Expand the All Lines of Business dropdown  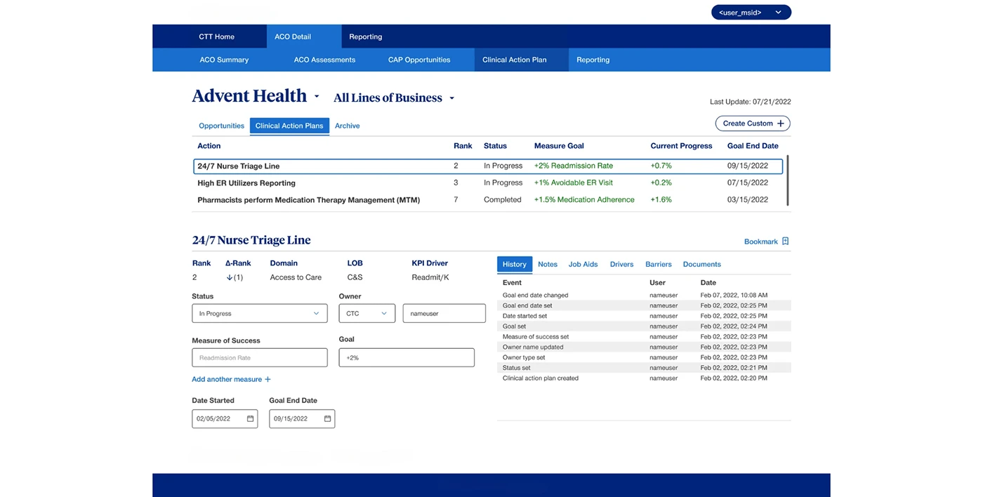pyautogui.click(x=451, y=98)
